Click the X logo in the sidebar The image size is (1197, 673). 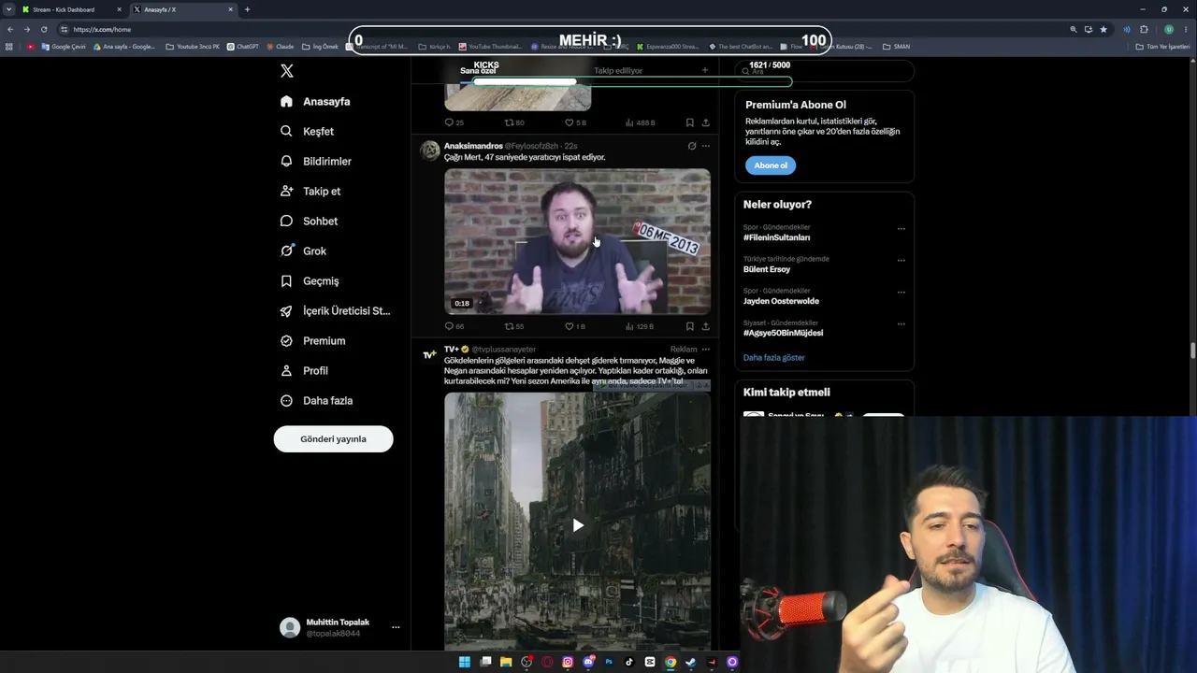tap(287, 71)
